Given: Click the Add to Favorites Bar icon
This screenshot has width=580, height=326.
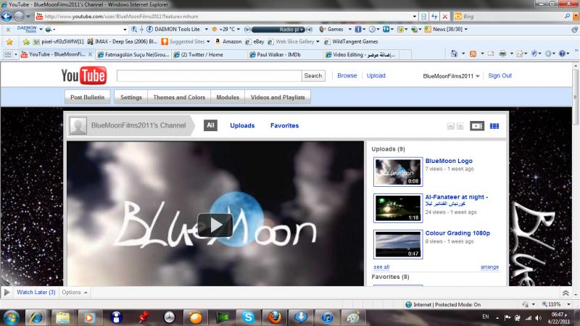Looking at the screenshot, I should [26, 42].
